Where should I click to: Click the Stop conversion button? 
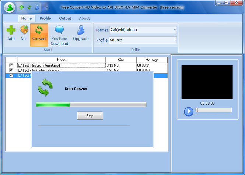click(90, 116)
